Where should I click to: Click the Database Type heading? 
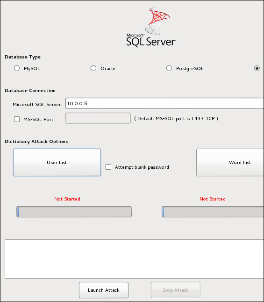(23, 57)
